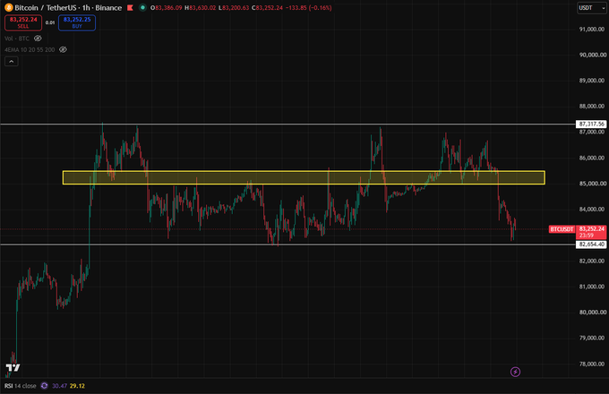Select the yellow rectangle drawing on the chart
Screen dimensions: 609x394
[x=304, y=177]
